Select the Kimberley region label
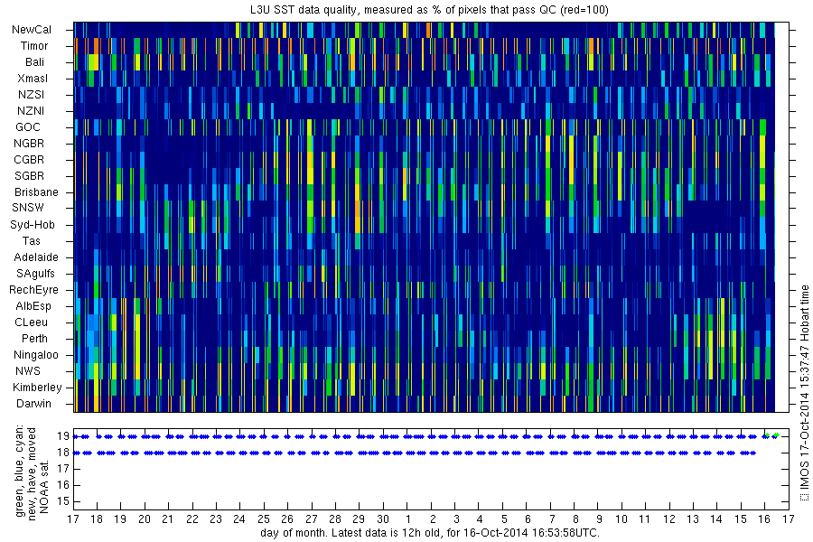 (37, 388)
